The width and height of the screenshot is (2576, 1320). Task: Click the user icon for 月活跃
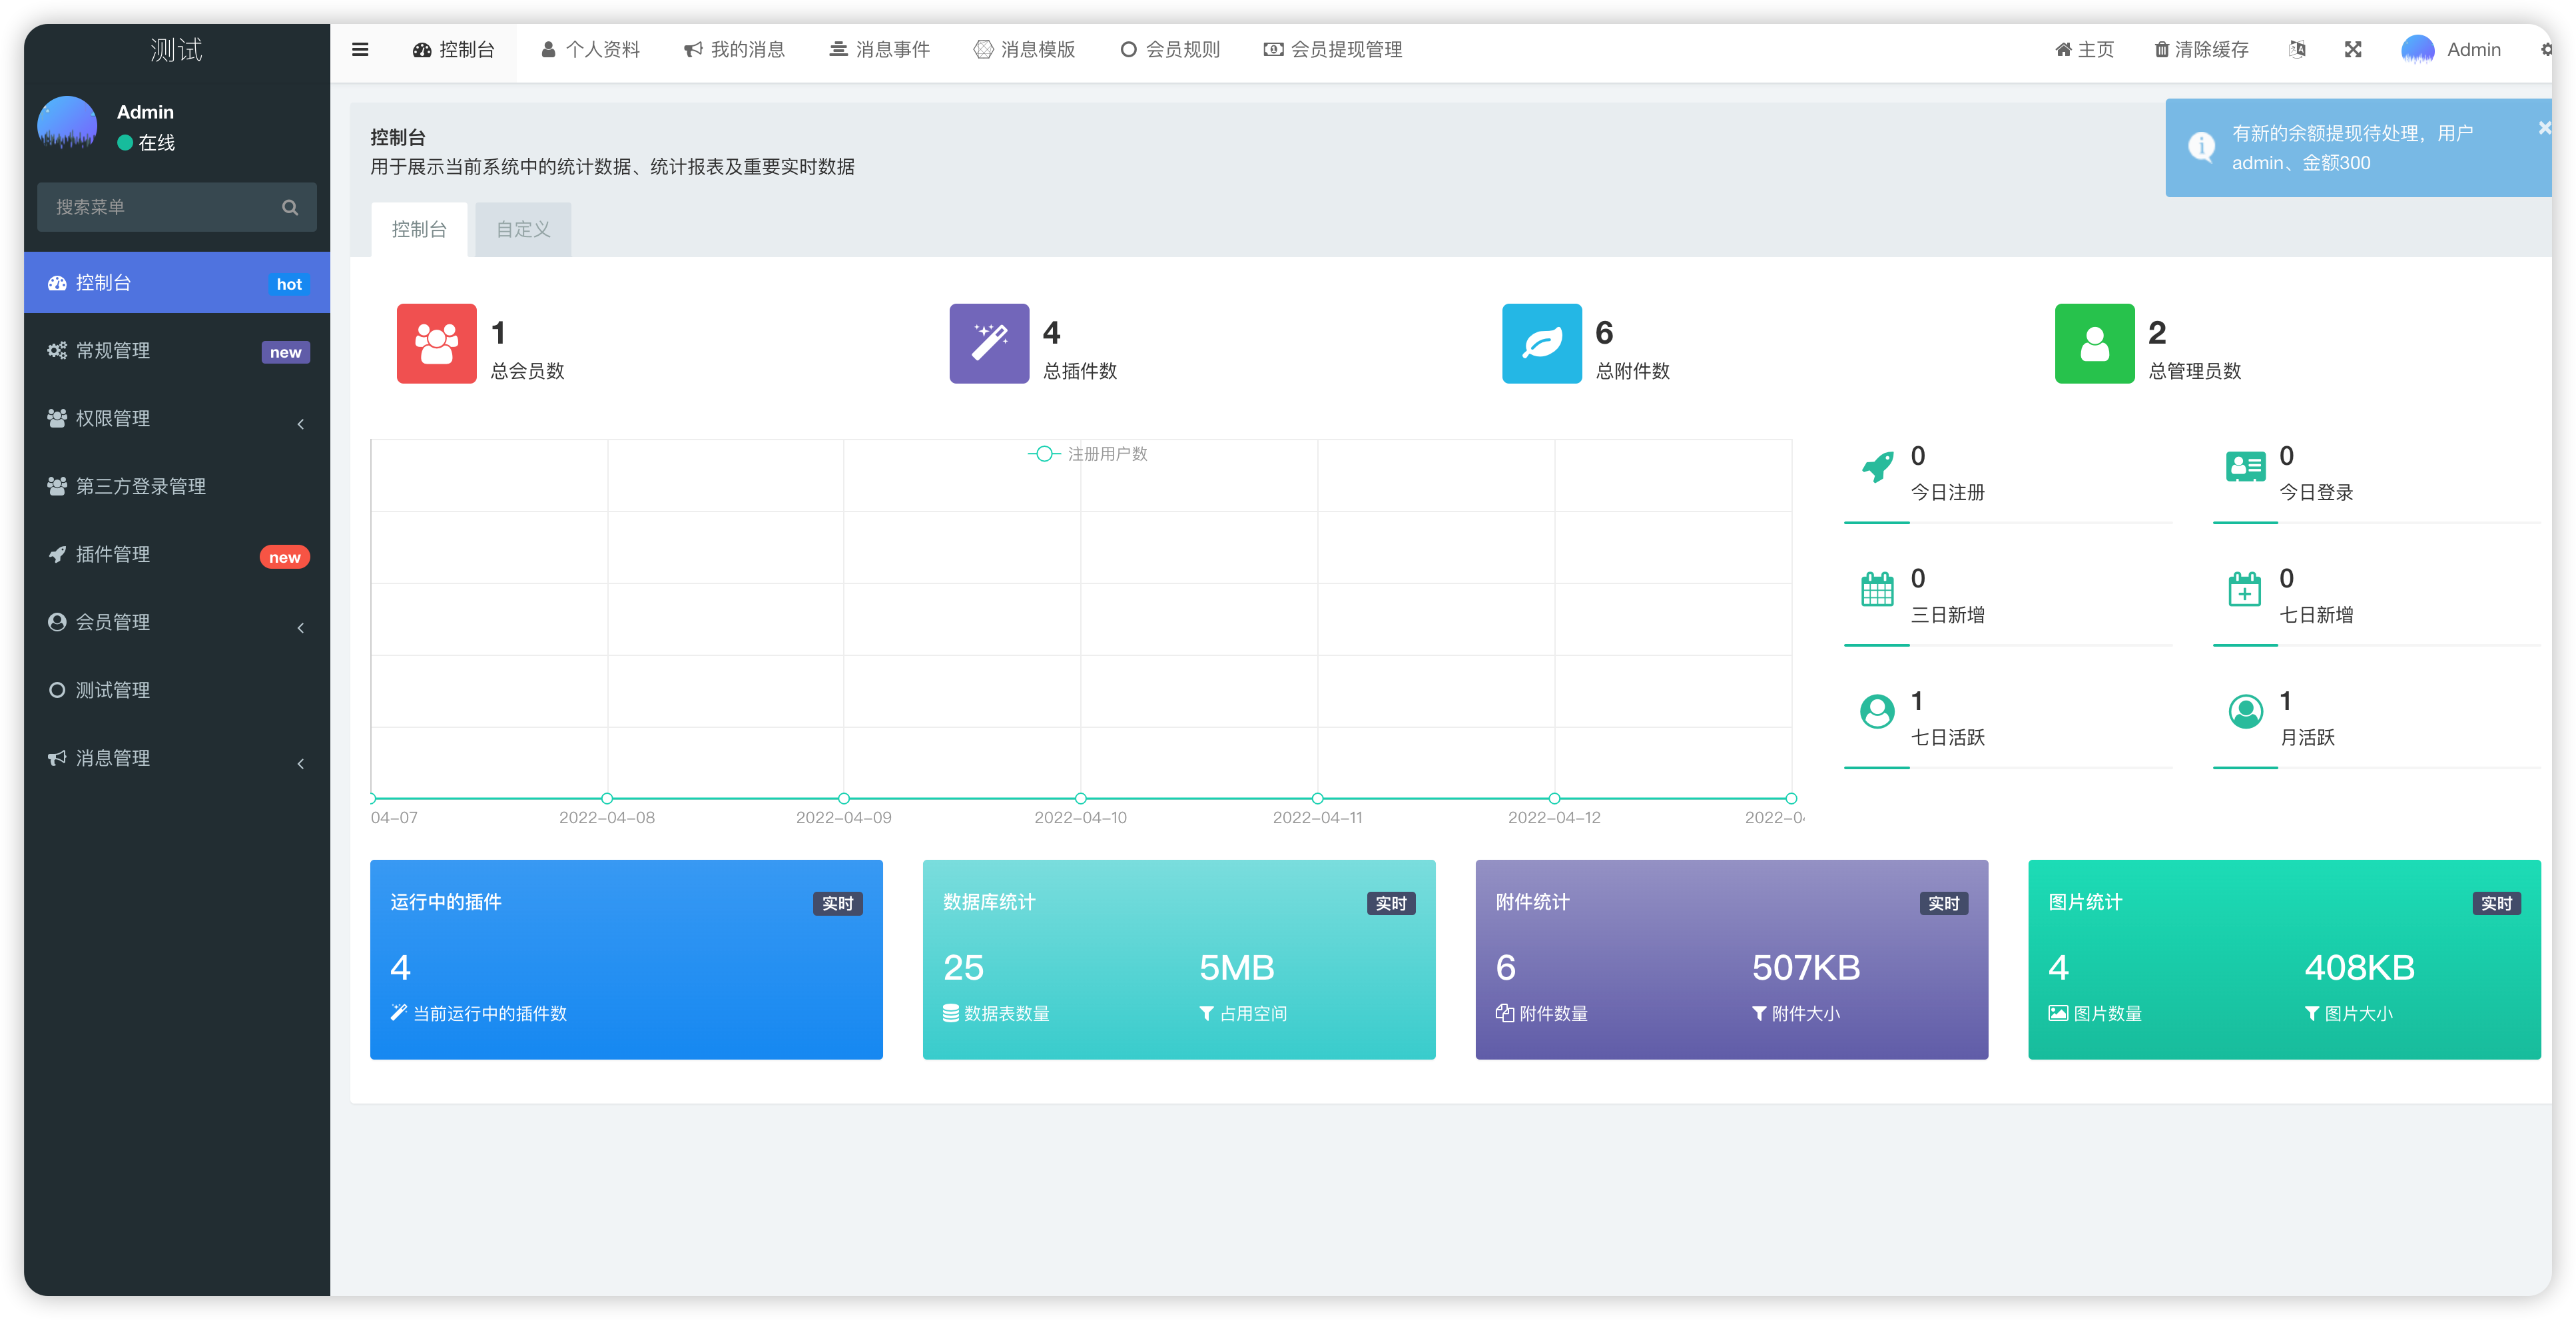click(2246, 711)
